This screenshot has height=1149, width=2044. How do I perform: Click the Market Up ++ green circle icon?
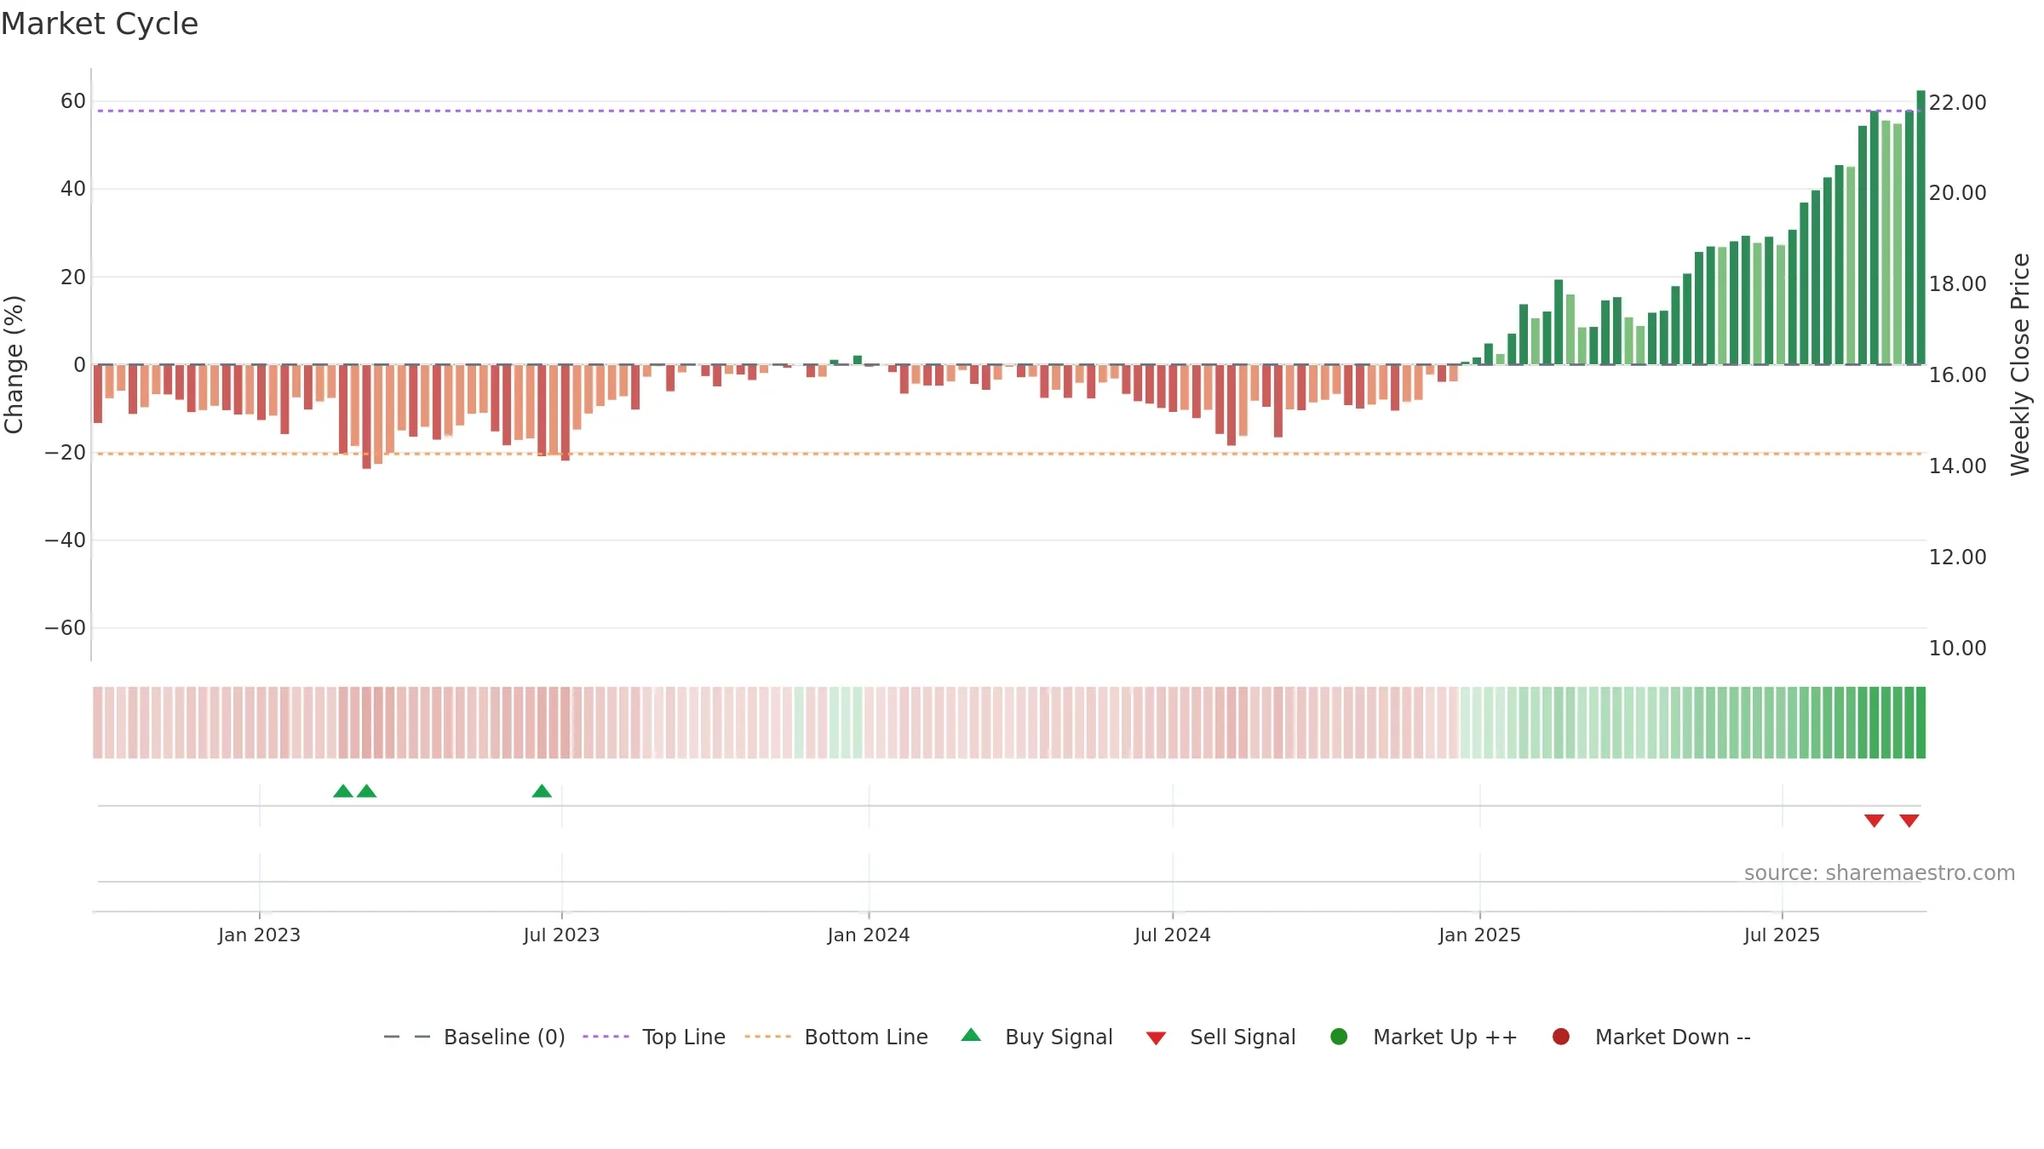coord(1339,1037)
